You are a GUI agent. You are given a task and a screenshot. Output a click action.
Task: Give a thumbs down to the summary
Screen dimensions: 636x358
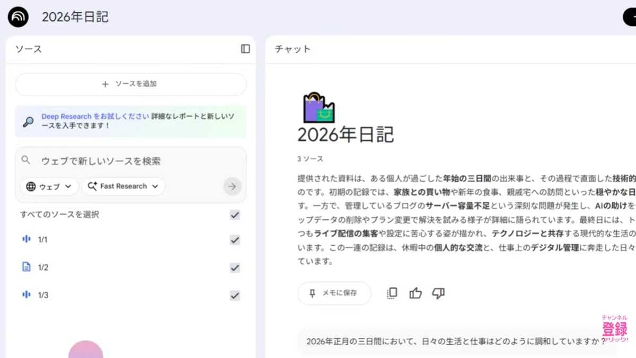438,293
